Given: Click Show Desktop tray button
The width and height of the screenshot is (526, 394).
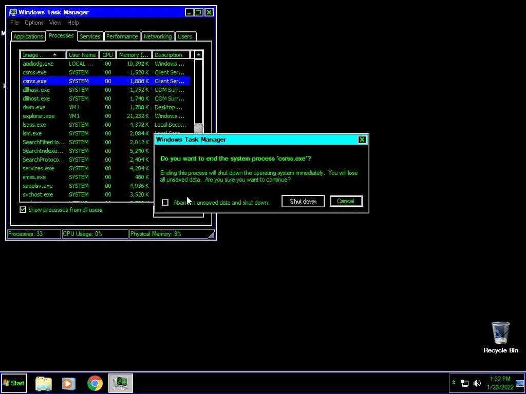Looking at the screenshot, I should (x=520, y=383).
